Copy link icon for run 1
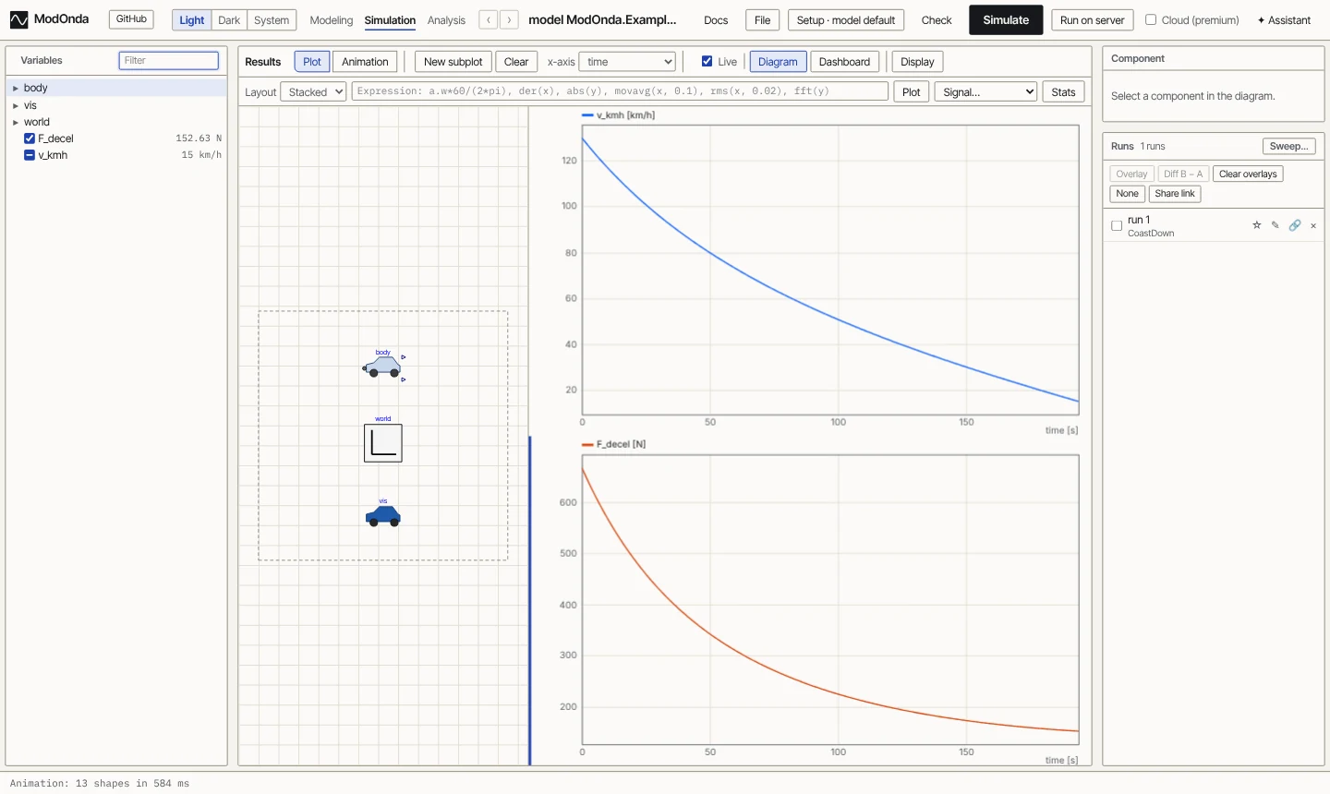This screenshot has height=794, width=1330. 1295,225
